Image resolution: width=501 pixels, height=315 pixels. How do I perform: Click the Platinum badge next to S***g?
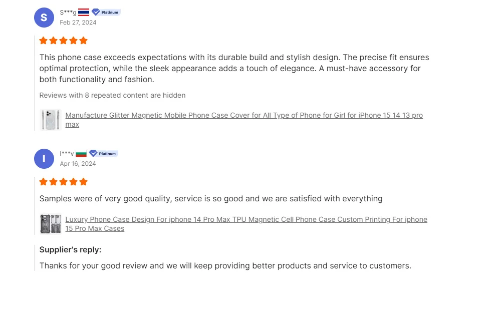(106, 12)
